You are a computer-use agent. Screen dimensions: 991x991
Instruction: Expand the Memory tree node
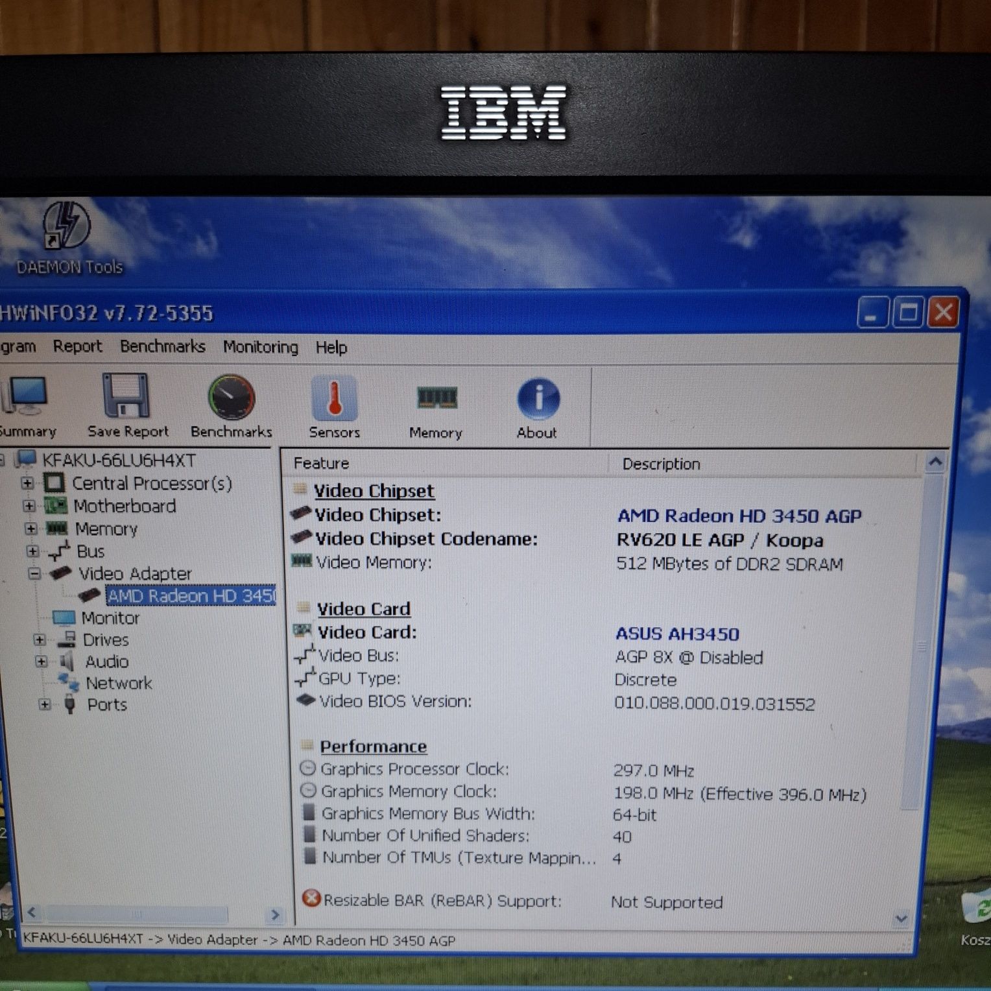click(30, 529)
